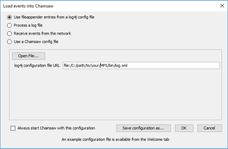Choose the "Process a log file" radio circle

pos(10,25)
